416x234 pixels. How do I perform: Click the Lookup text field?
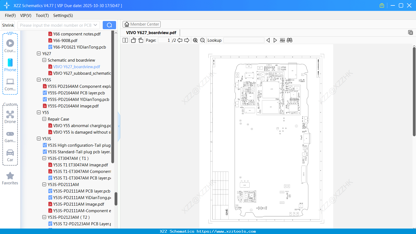[x=244, y=40]
